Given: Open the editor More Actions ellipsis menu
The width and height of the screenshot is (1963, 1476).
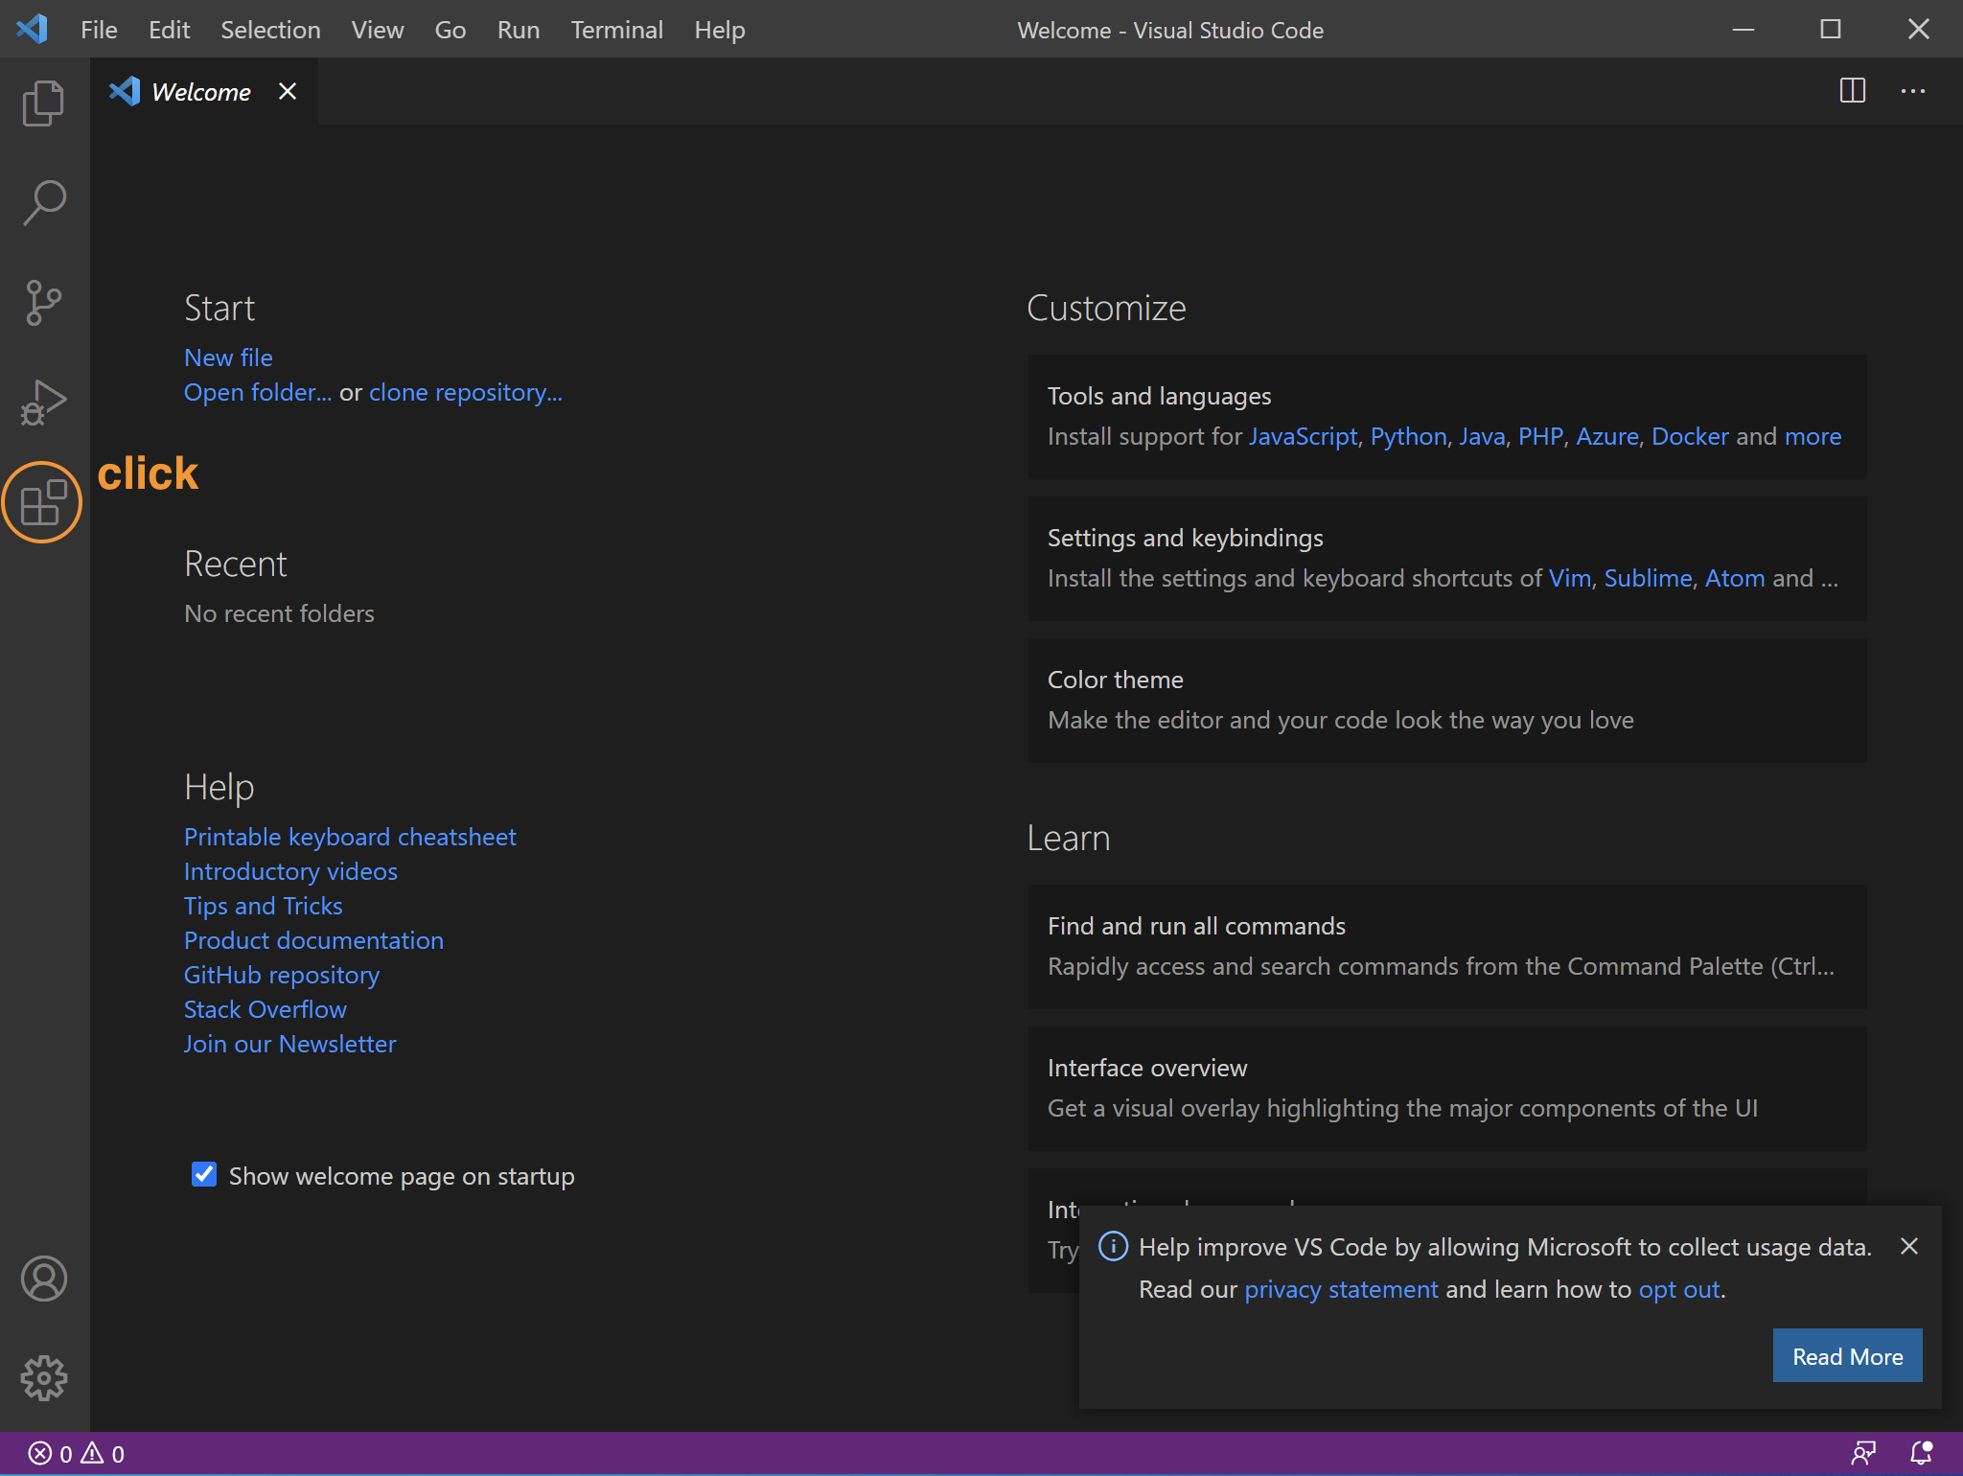Looking at the screenshot, I should 1913,91.
